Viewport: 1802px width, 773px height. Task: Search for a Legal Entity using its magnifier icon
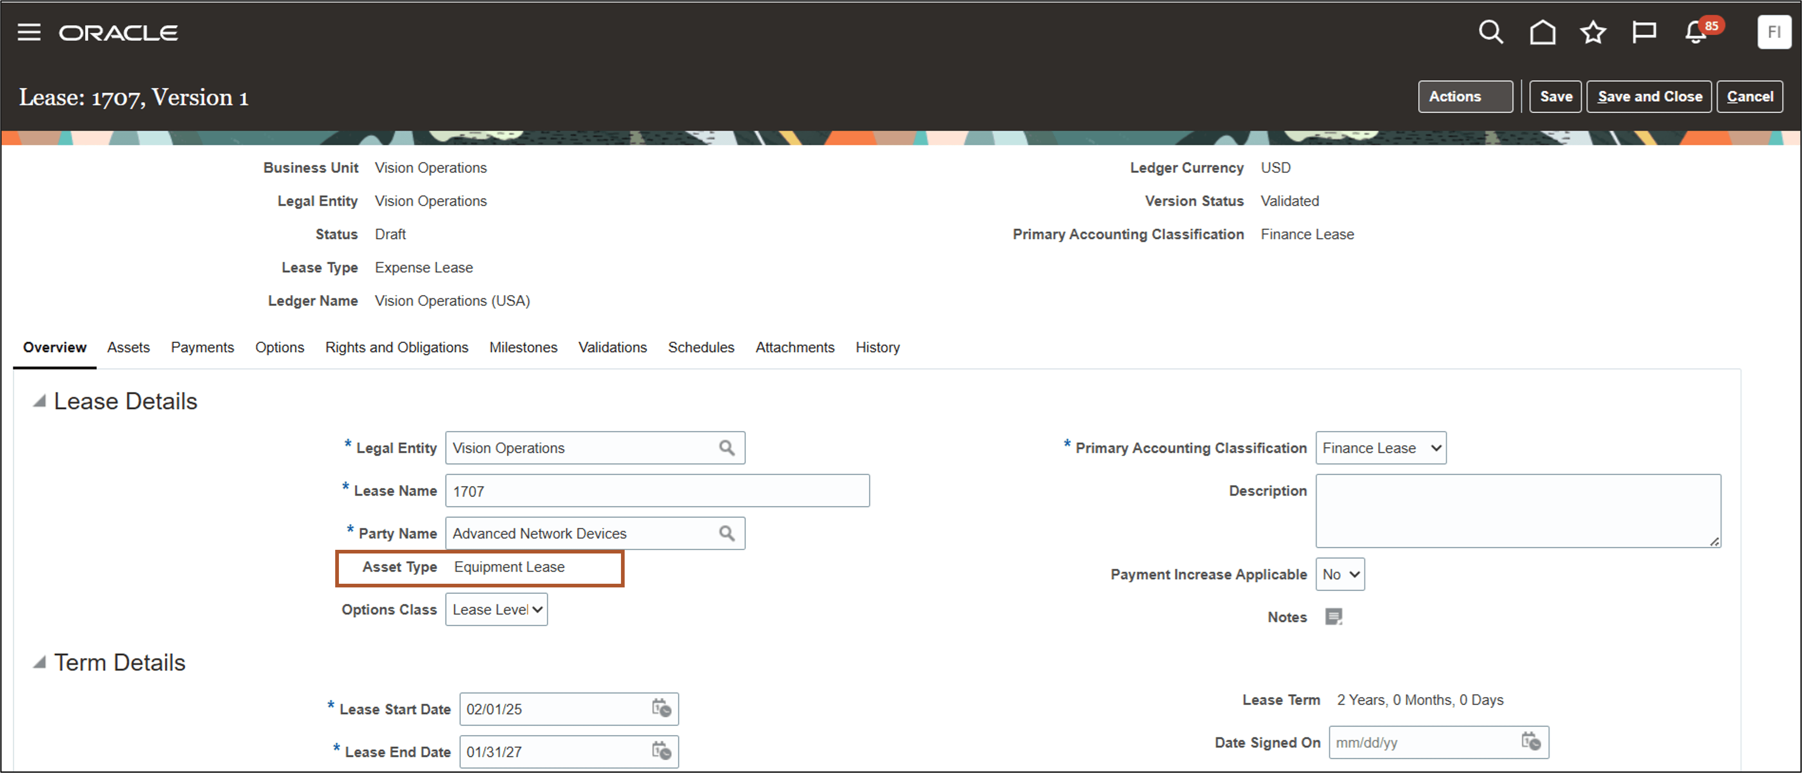coord(728,448)
